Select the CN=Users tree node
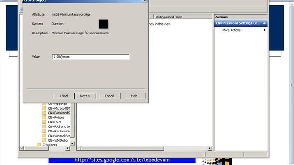Image resolution: width=294 pixels, height=165 pixels. (50, 145)
